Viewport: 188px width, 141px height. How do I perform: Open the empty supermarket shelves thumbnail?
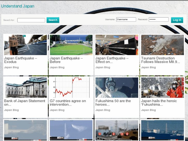(x=117, y=45)
